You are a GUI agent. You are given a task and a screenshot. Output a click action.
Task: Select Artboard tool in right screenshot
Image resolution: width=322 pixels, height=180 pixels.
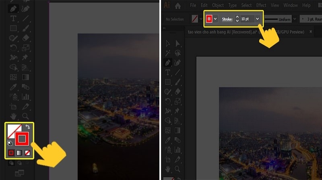(167, 159)
